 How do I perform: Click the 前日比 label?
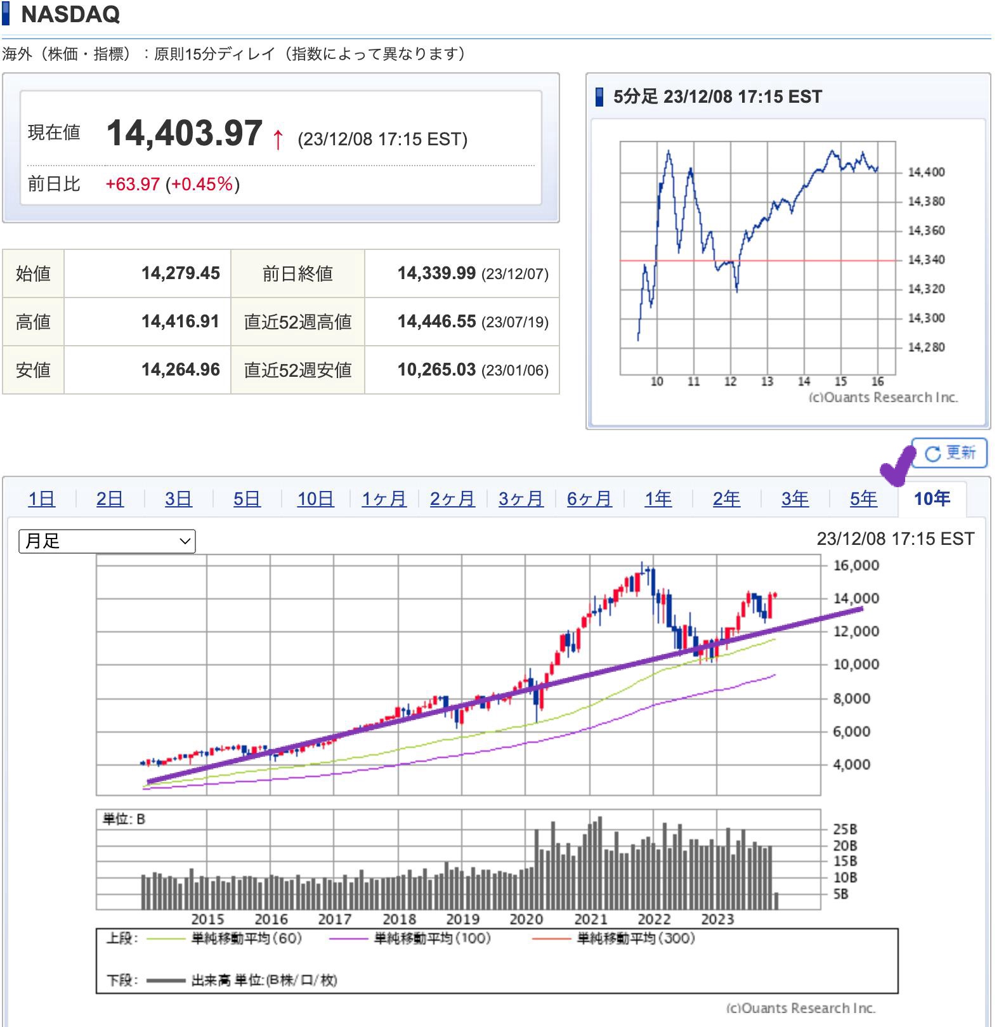54,184
